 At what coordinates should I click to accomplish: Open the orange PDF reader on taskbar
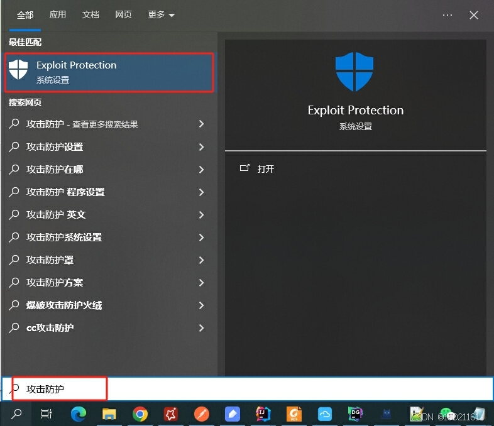pos(294,414)
